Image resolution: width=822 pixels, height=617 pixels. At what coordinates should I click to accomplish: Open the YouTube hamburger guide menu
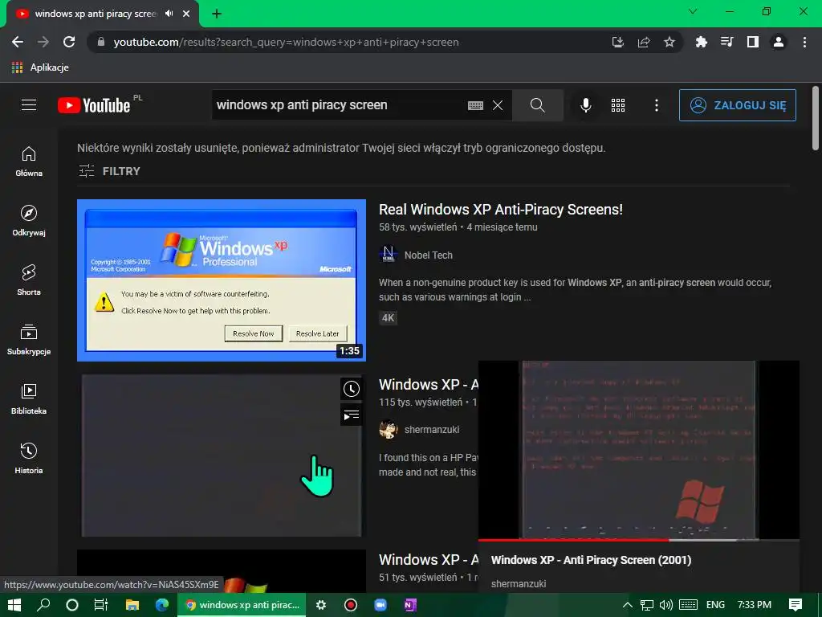[x=29, y=105]
